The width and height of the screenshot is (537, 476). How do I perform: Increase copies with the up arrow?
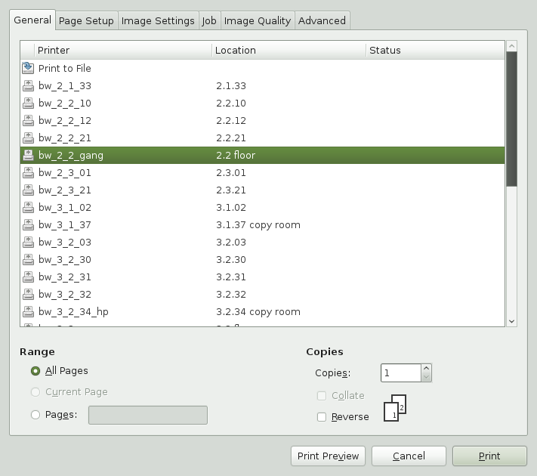[427, 369]
